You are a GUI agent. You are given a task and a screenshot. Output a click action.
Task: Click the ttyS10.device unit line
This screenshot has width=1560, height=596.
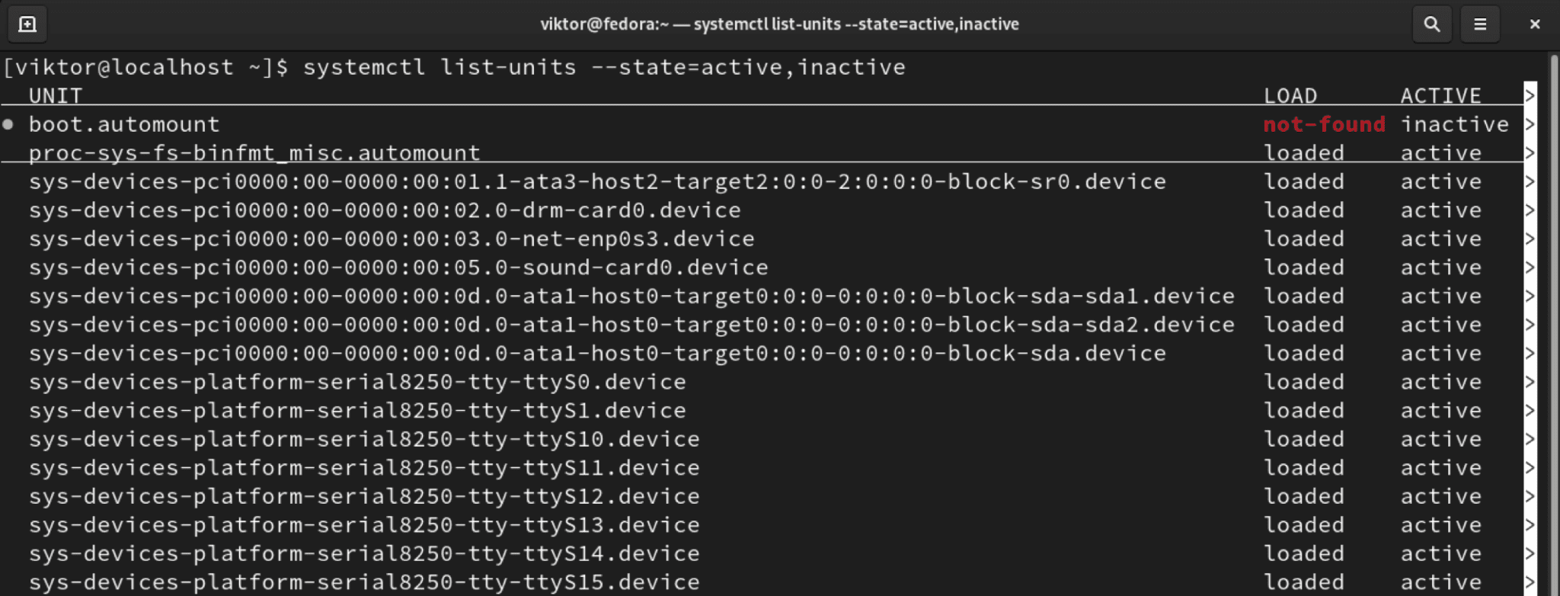coord(364,440)
